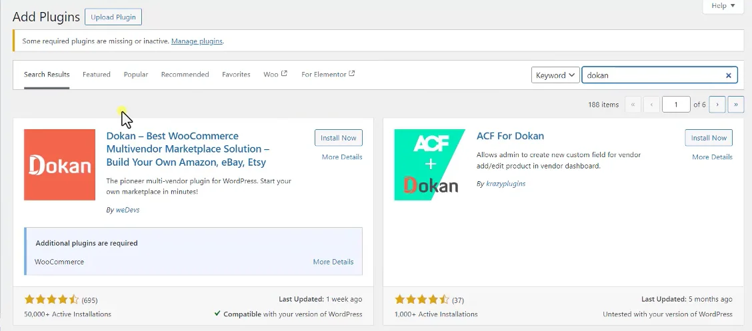Click the ACF For Dokan star rating
Screen dimensions: 752x331
pyautogui.click(x=421, y=300)
